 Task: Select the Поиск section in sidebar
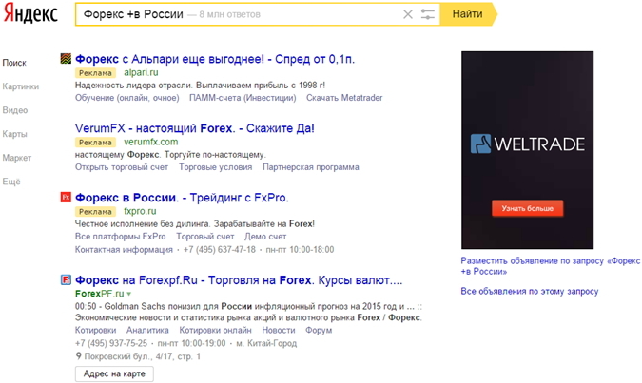(x=14, y=63)
